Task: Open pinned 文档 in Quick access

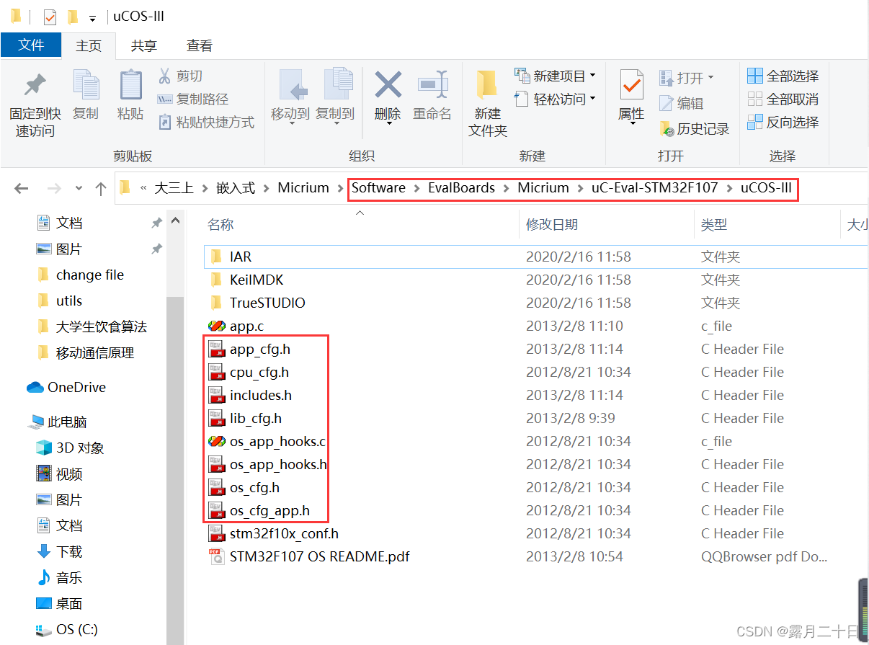Action: 70,223
